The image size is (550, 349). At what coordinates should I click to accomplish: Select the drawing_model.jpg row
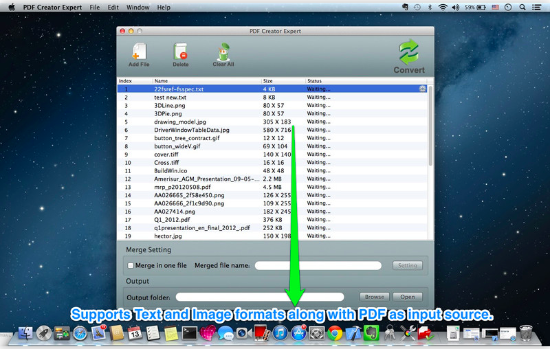(272, 122)
